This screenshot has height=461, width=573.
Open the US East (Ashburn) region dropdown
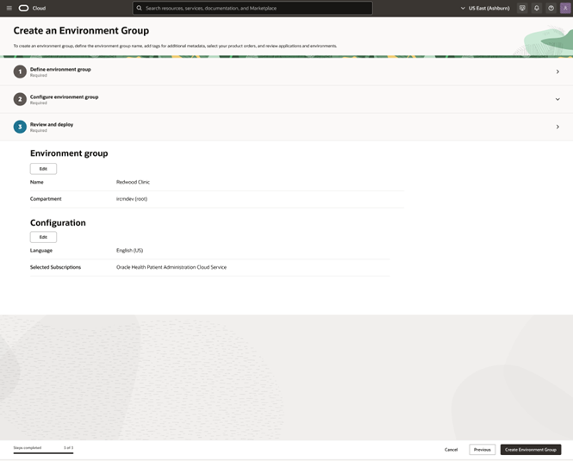click(485, 8)
